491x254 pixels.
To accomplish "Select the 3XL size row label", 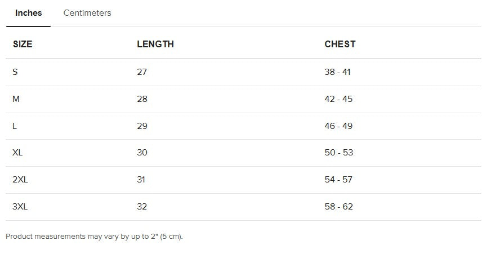I will pyautogui.click(x=20, y=207).
